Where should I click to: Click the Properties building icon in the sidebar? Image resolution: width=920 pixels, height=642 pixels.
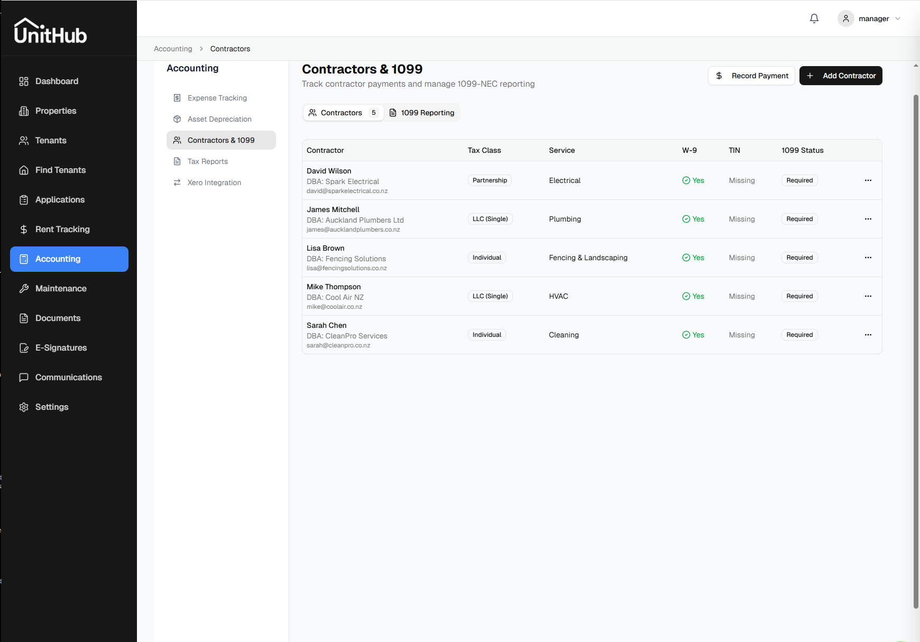pyautogui.click(x=24, y=111)
